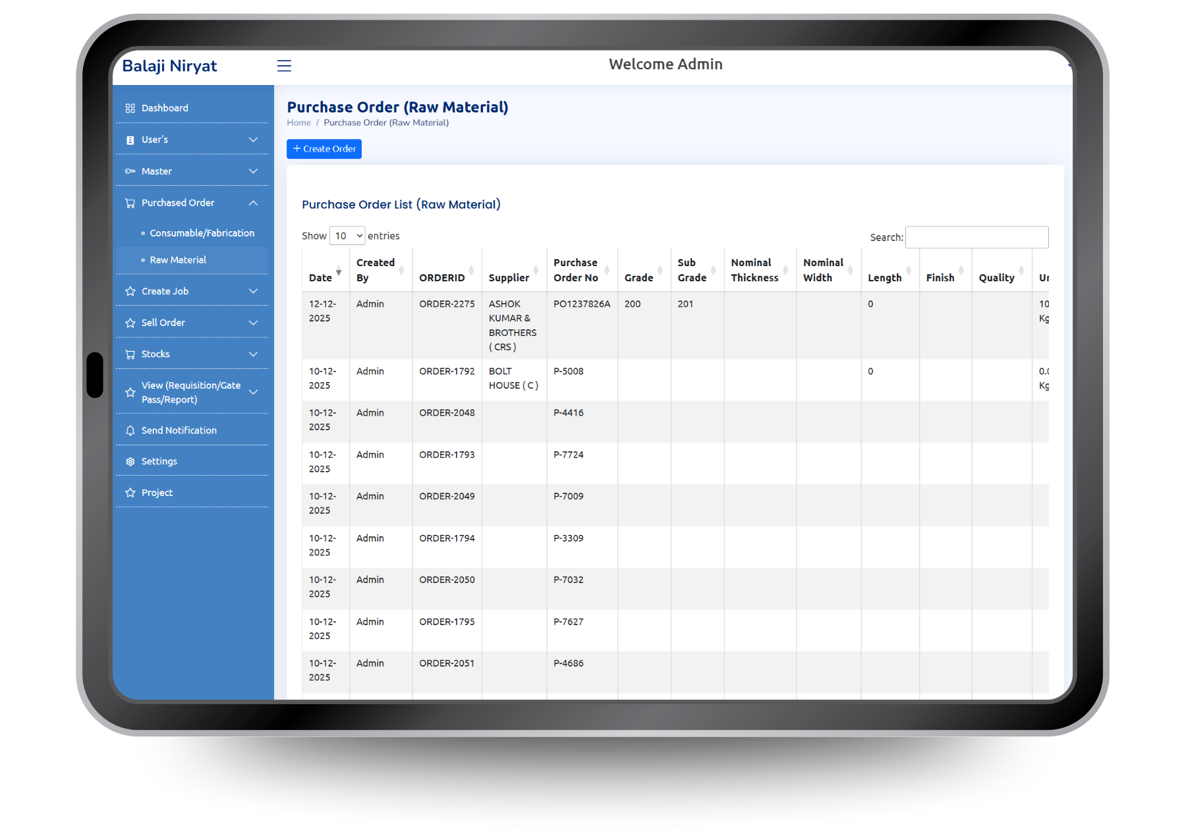Screen dimensions: 1186x834
Task: Select Raw Material submenu item
Action: coord(178,260)
